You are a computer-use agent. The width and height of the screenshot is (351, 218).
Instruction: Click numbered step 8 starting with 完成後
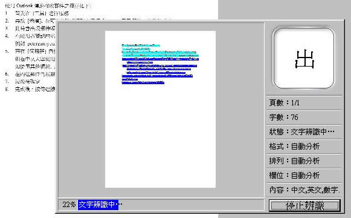click(30, 89)
